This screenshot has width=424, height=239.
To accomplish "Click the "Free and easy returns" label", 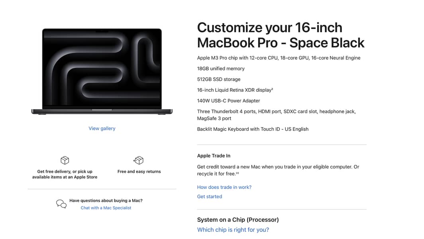I will tap(139, 172).
